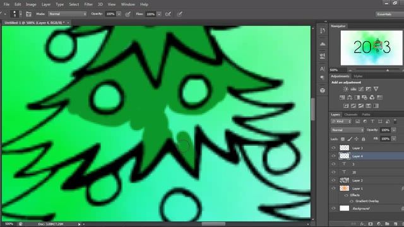Open the brush Opacity slider dropdown arrow
Image resolution: width=404 pixels, height=227 pixels.
(119, 14)
